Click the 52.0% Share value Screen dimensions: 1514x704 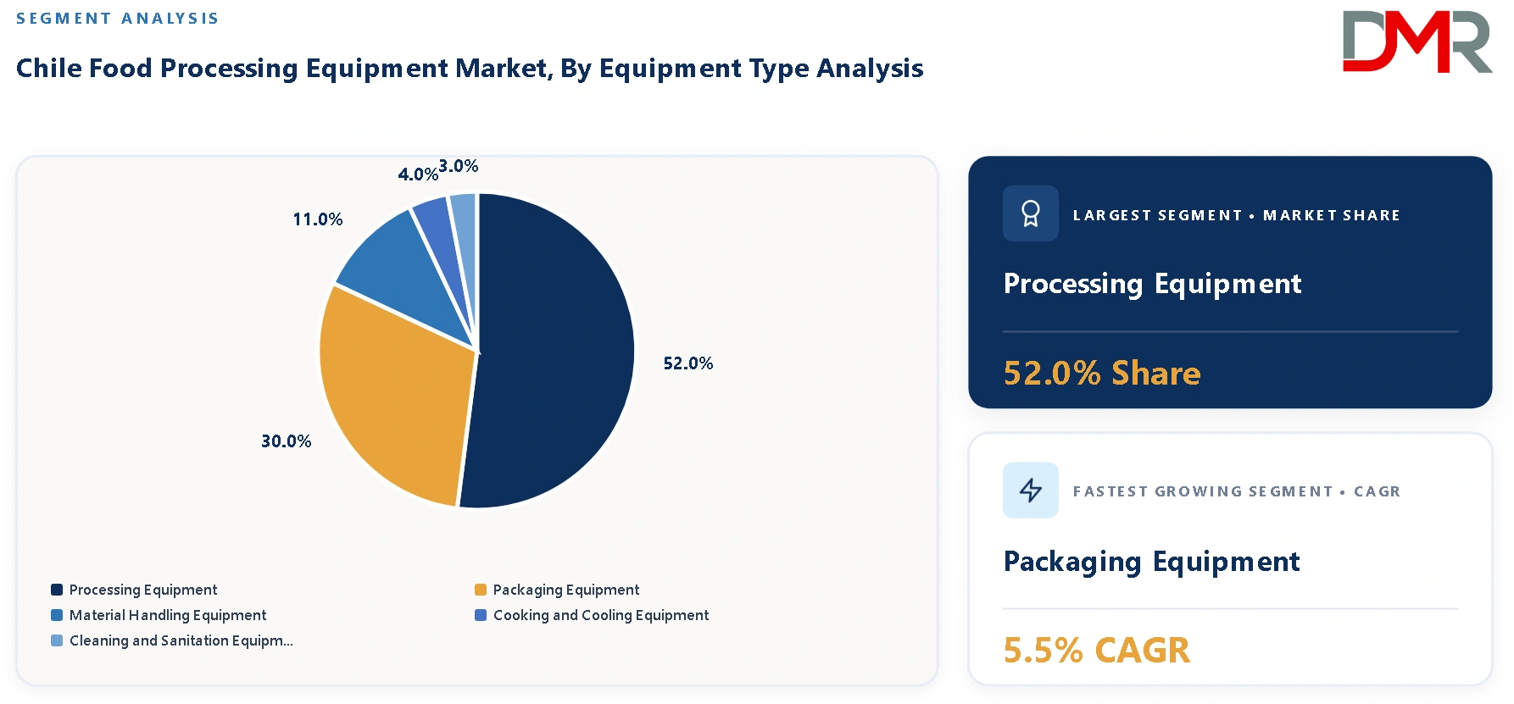(1102, 373)
